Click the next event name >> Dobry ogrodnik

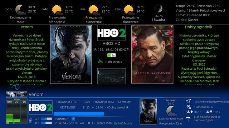coord(117,107)
